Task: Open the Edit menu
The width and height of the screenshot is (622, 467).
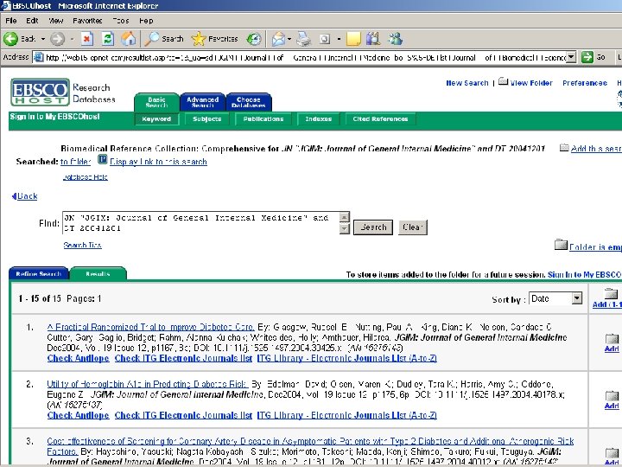Action: click(32, 21)
